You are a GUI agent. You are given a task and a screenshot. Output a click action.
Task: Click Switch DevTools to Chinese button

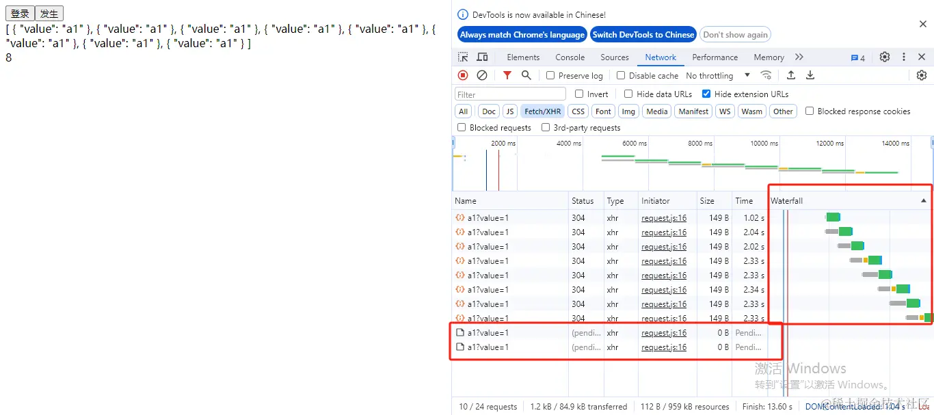(643, 35)
